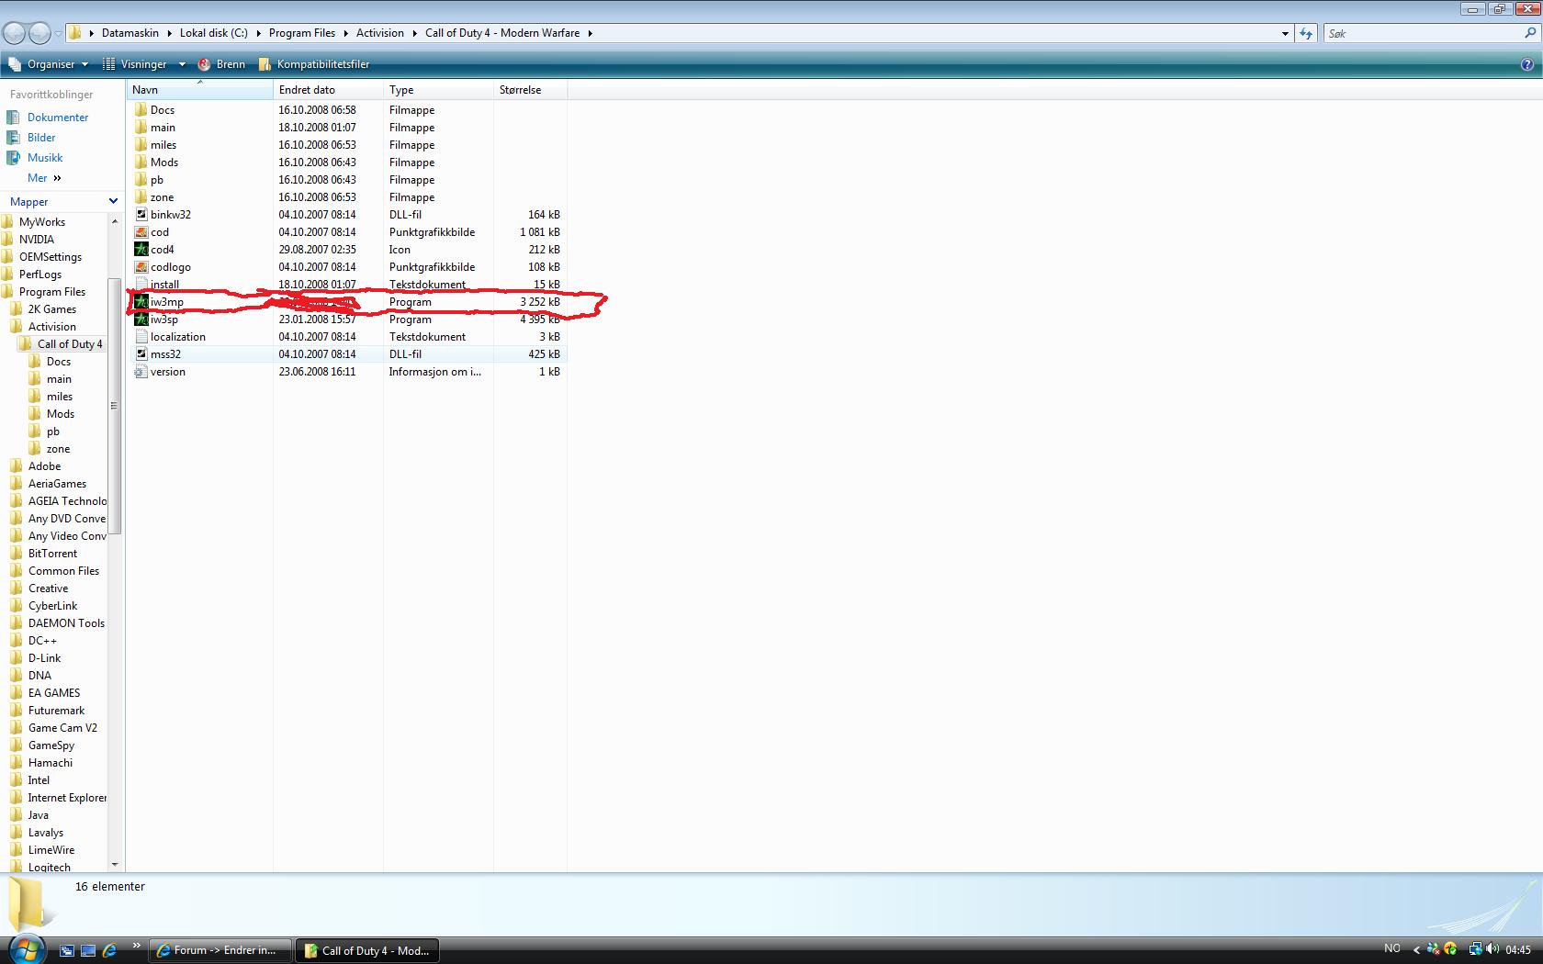Viewport: 1543px width, 964px height.
Task: Open the Bilder favorite link
Action: (x=41, y=138)
